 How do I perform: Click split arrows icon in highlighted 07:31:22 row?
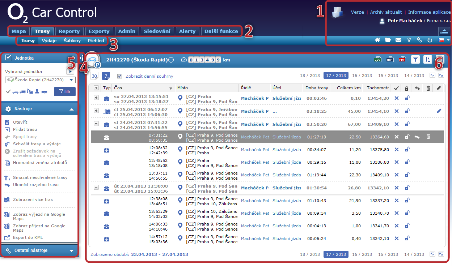point(417,137)
